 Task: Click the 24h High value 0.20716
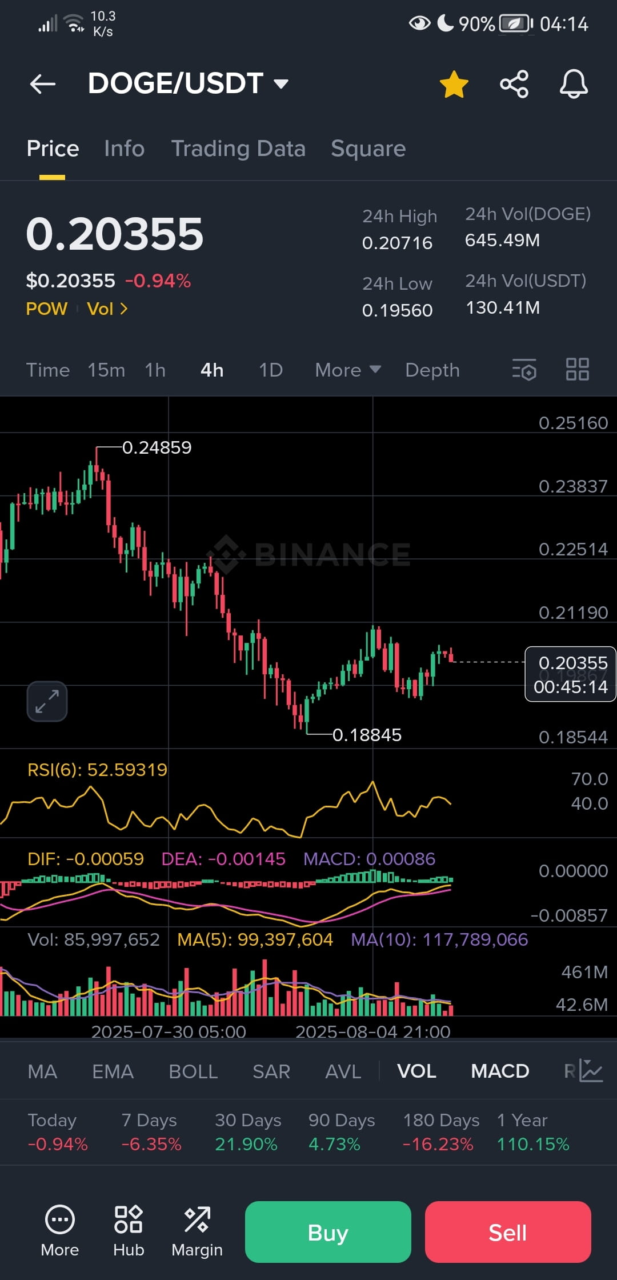tap(397, 243)
